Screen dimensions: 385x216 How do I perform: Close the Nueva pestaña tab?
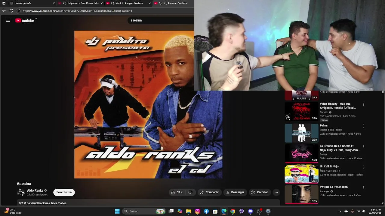[x=54, y=3]
